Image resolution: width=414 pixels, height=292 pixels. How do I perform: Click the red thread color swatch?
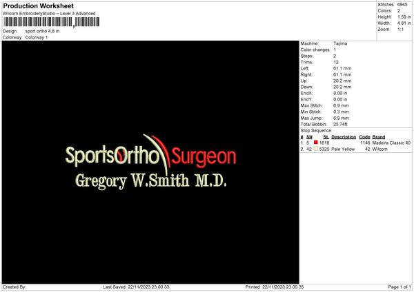point(316,143)
